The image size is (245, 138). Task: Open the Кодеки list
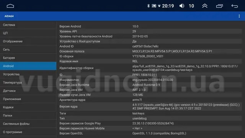(28, 107)
